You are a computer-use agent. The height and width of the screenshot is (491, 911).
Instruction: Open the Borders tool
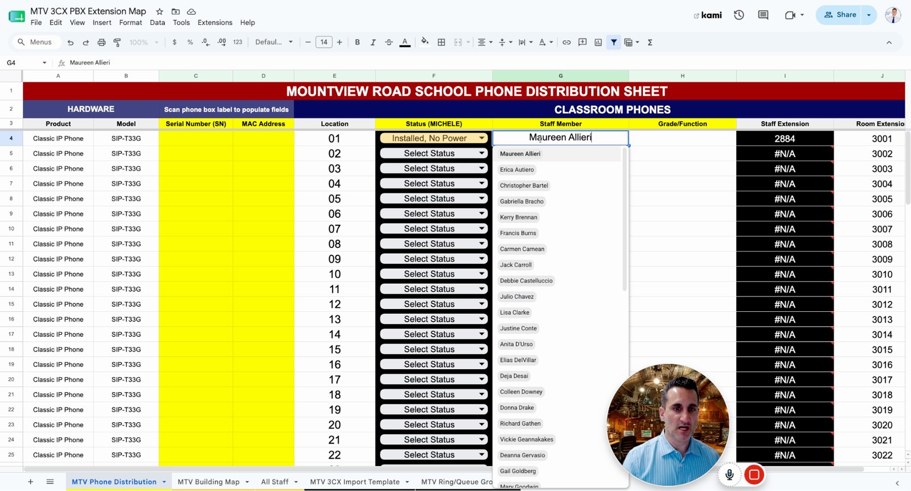pyautogui.click(x=441, y=42)
